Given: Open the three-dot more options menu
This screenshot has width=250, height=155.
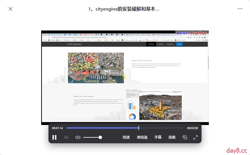Looking at the screenshot, I should pos(240,9).
